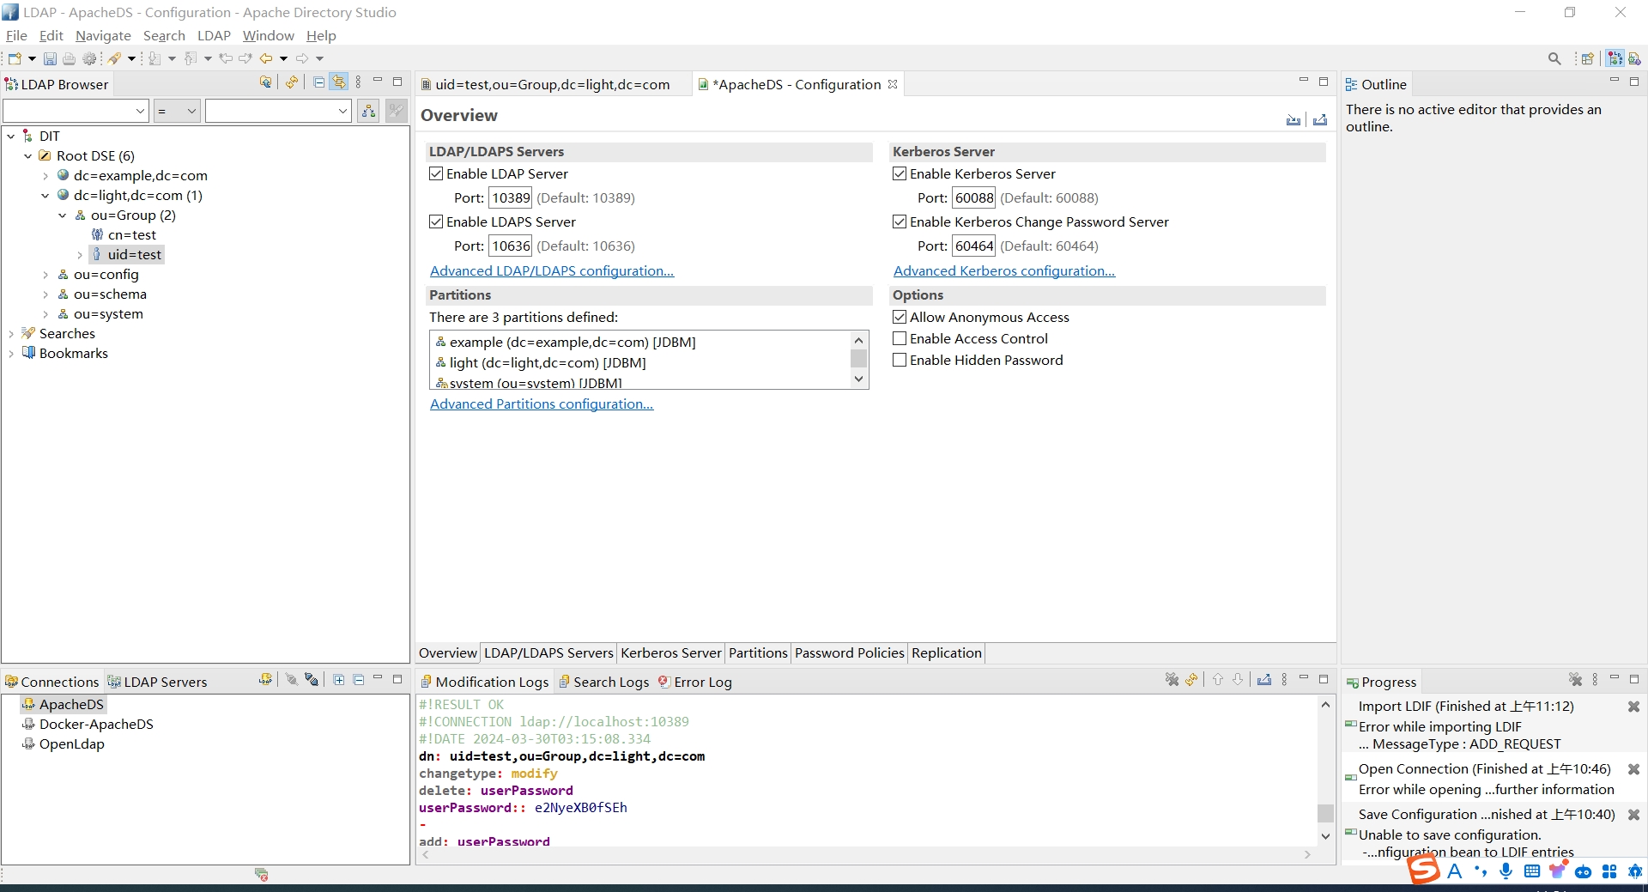Click the LDAP server port input field
1648x892 pixels.
511,197
